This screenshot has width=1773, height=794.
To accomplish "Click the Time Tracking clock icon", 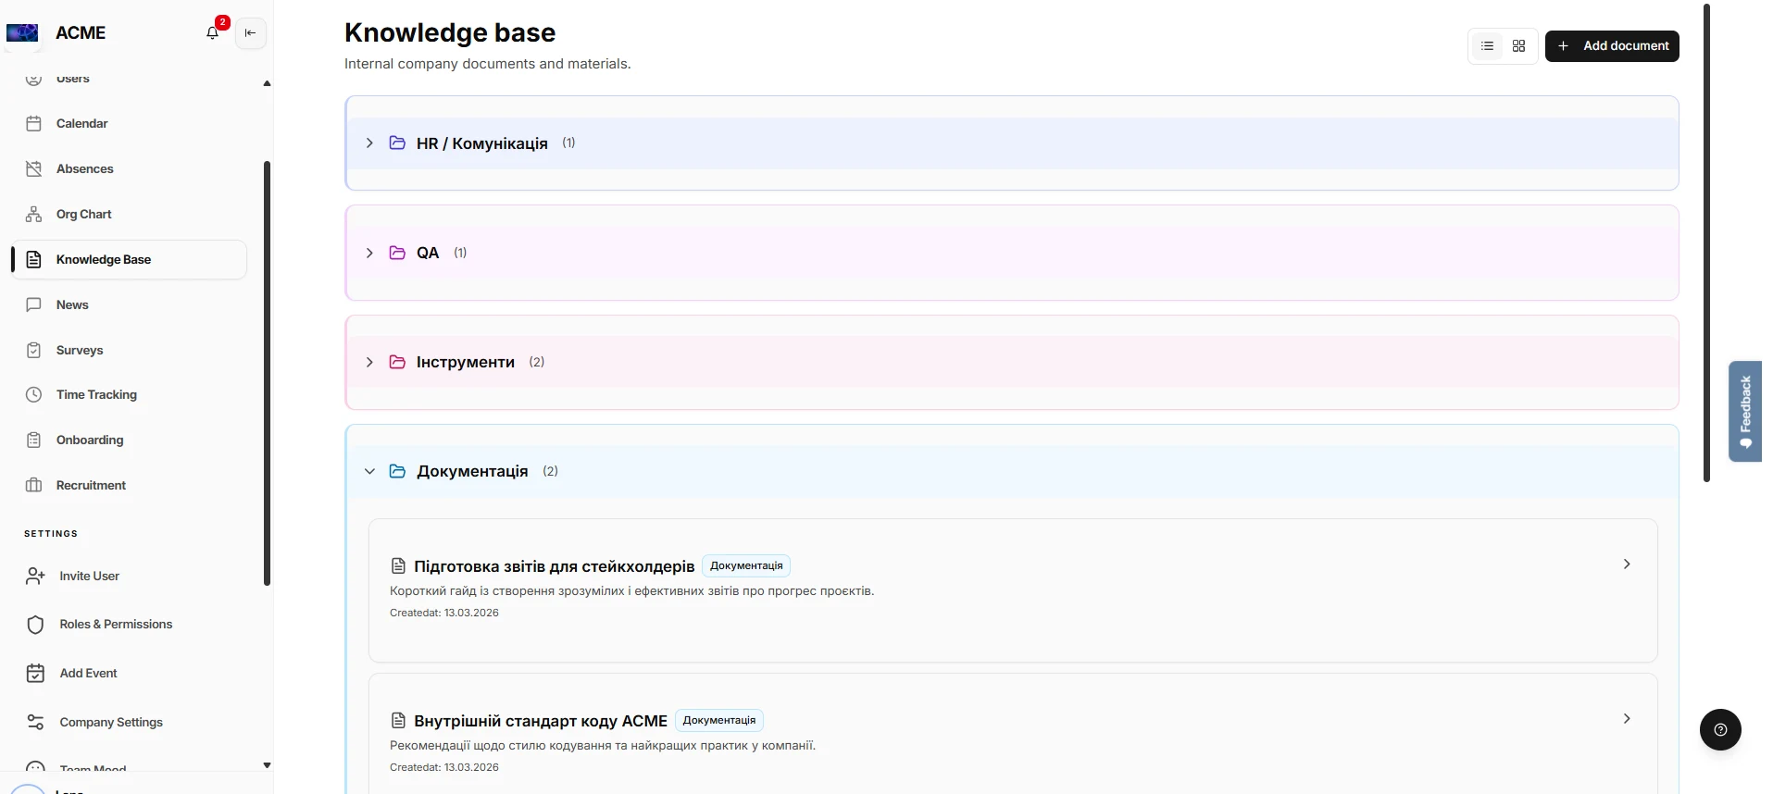I will coord(34,394).
